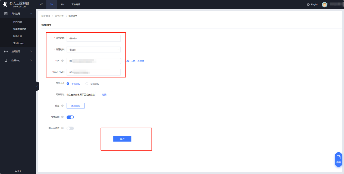
Task: Click the globe language icon
Action: click(308, 5)
